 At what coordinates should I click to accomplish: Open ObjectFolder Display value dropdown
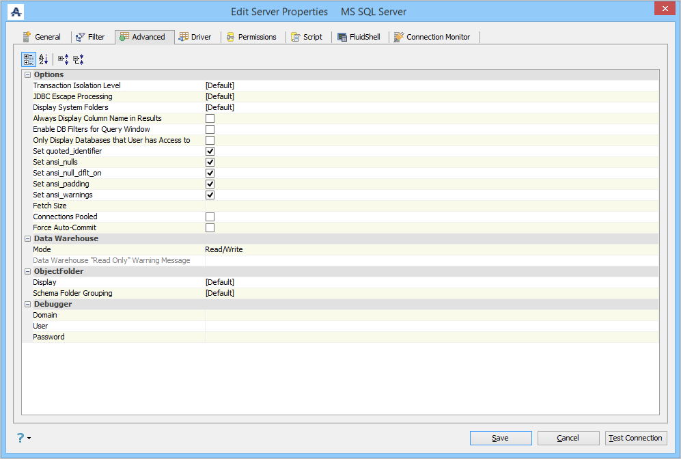[x=432, y=282]
